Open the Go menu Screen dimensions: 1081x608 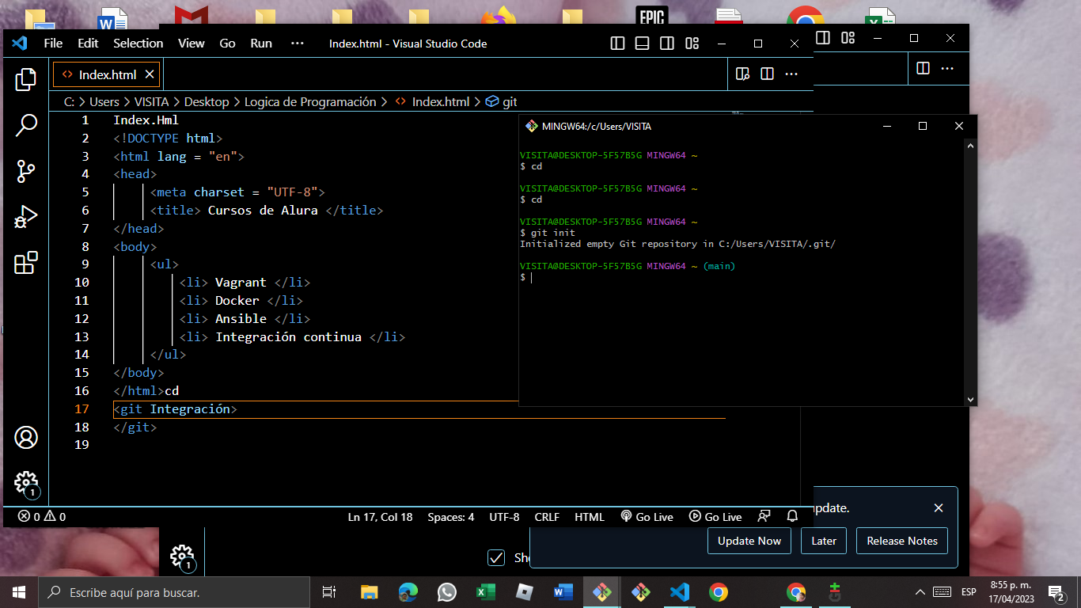click(x=227, y=44)
